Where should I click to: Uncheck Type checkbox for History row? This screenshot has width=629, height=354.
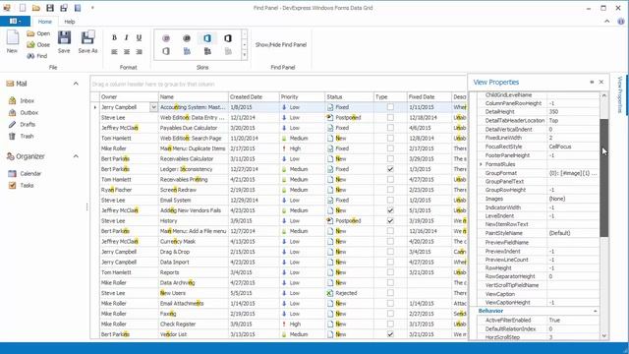(x=390, y=220)
